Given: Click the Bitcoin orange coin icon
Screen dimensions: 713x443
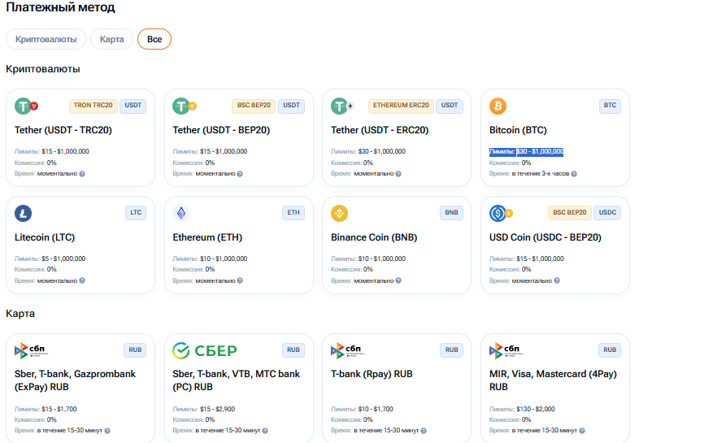Looking at the screenshot, I should 498,106.
